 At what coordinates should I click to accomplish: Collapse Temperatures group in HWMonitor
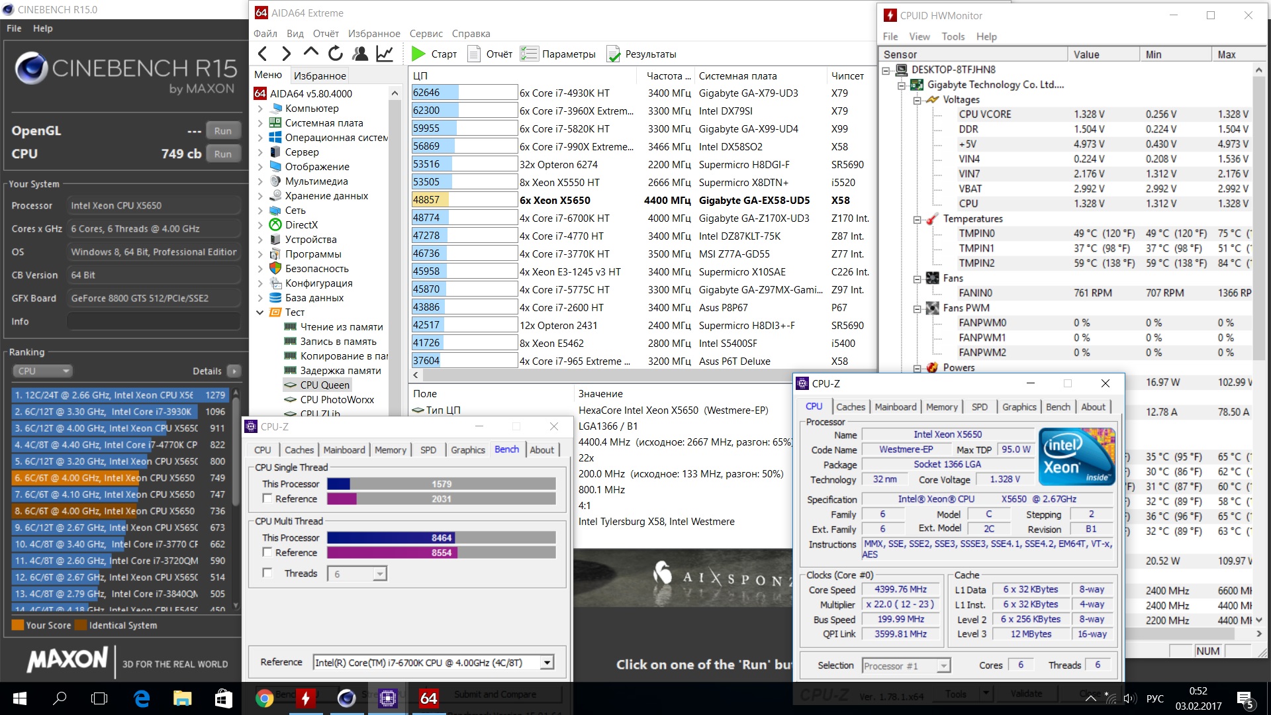click(x=917, y=219)
